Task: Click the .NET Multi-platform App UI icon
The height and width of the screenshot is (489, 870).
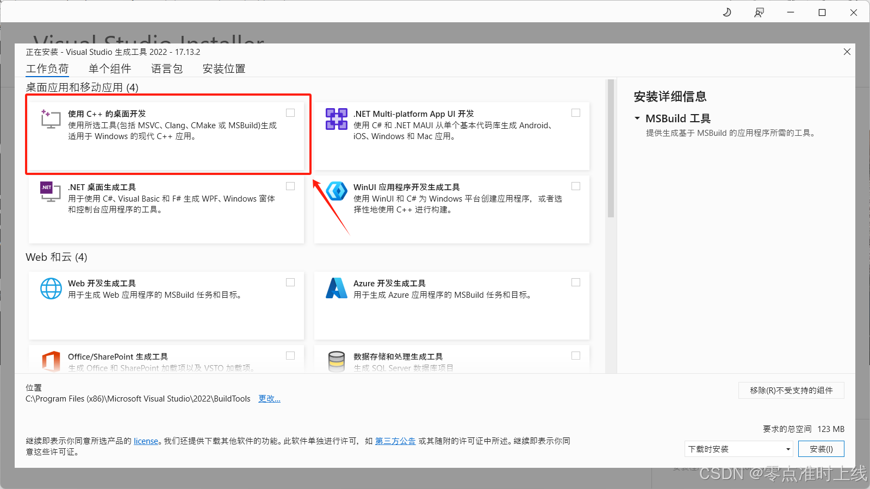Action: tap(336, 118)
